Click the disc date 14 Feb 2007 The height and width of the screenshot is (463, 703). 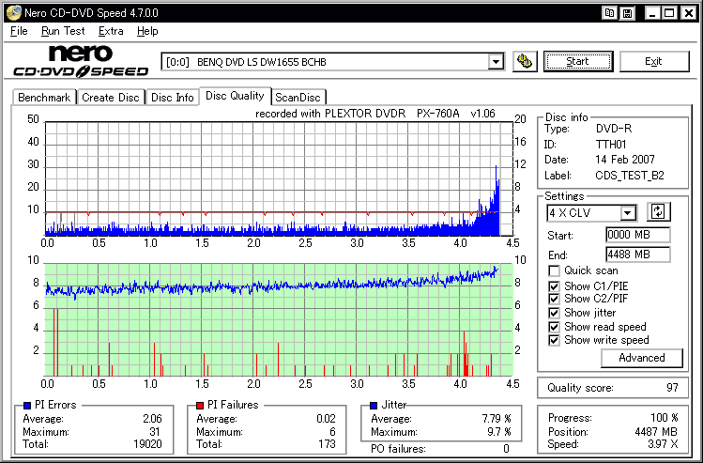pyautogui.click(x=625, y=160)
